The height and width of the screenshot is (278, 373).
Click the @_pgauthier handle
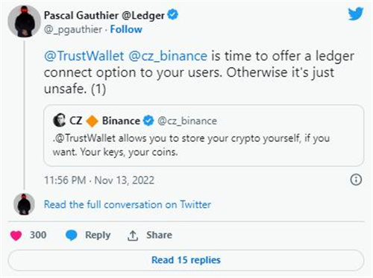[73, 30]
